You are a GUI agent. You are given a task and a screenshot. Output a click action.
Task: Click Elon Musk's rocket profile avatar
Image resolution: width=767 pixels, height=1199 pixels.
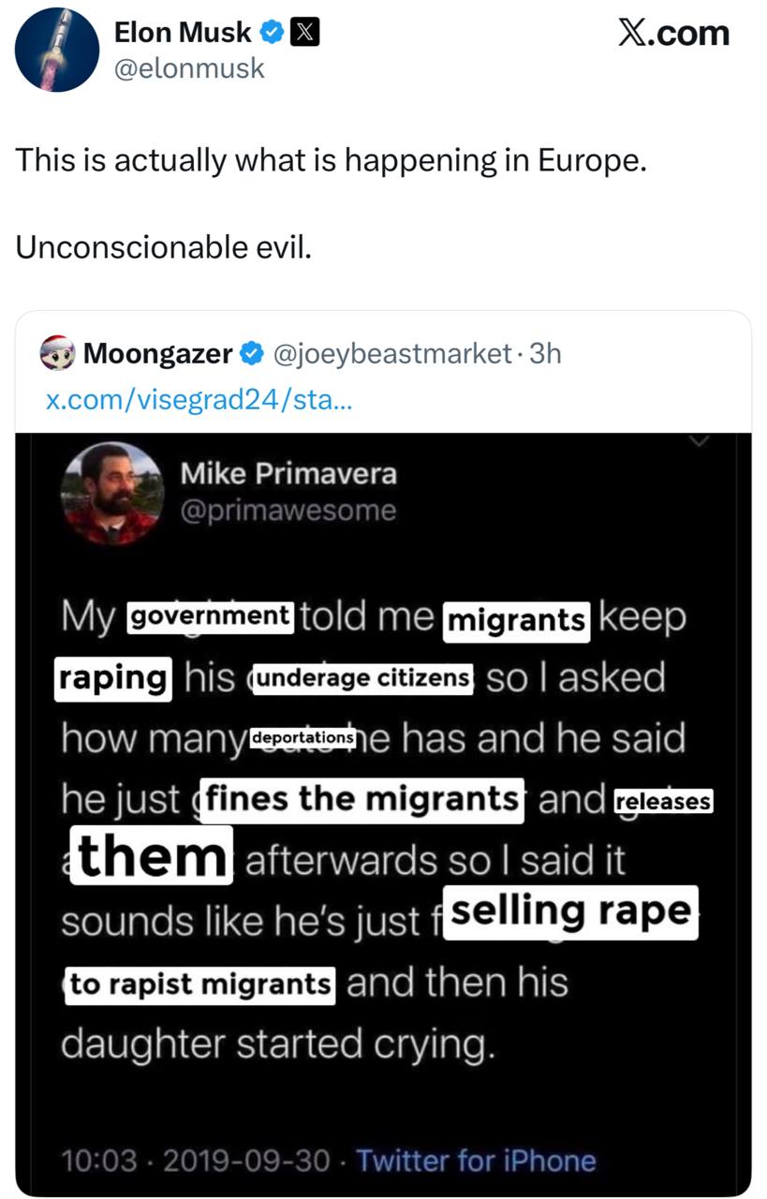click(58, 50)
